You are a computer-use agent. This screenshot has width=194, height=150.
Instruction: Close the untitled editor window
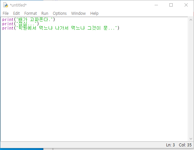186,5
